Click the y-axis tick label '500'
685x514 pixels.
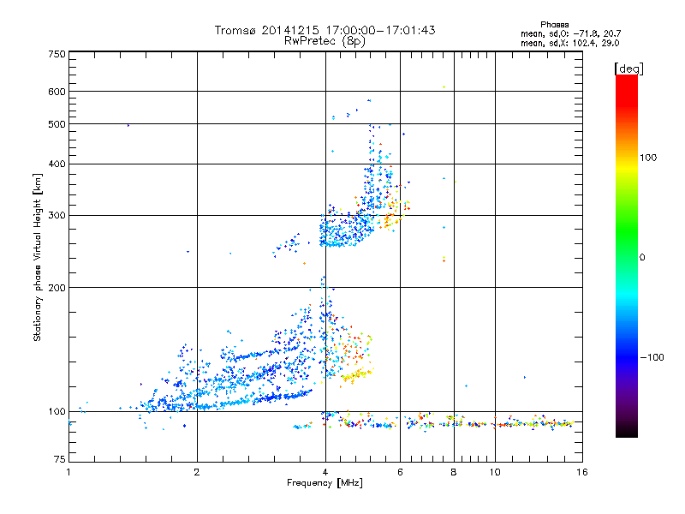(57, 124)
